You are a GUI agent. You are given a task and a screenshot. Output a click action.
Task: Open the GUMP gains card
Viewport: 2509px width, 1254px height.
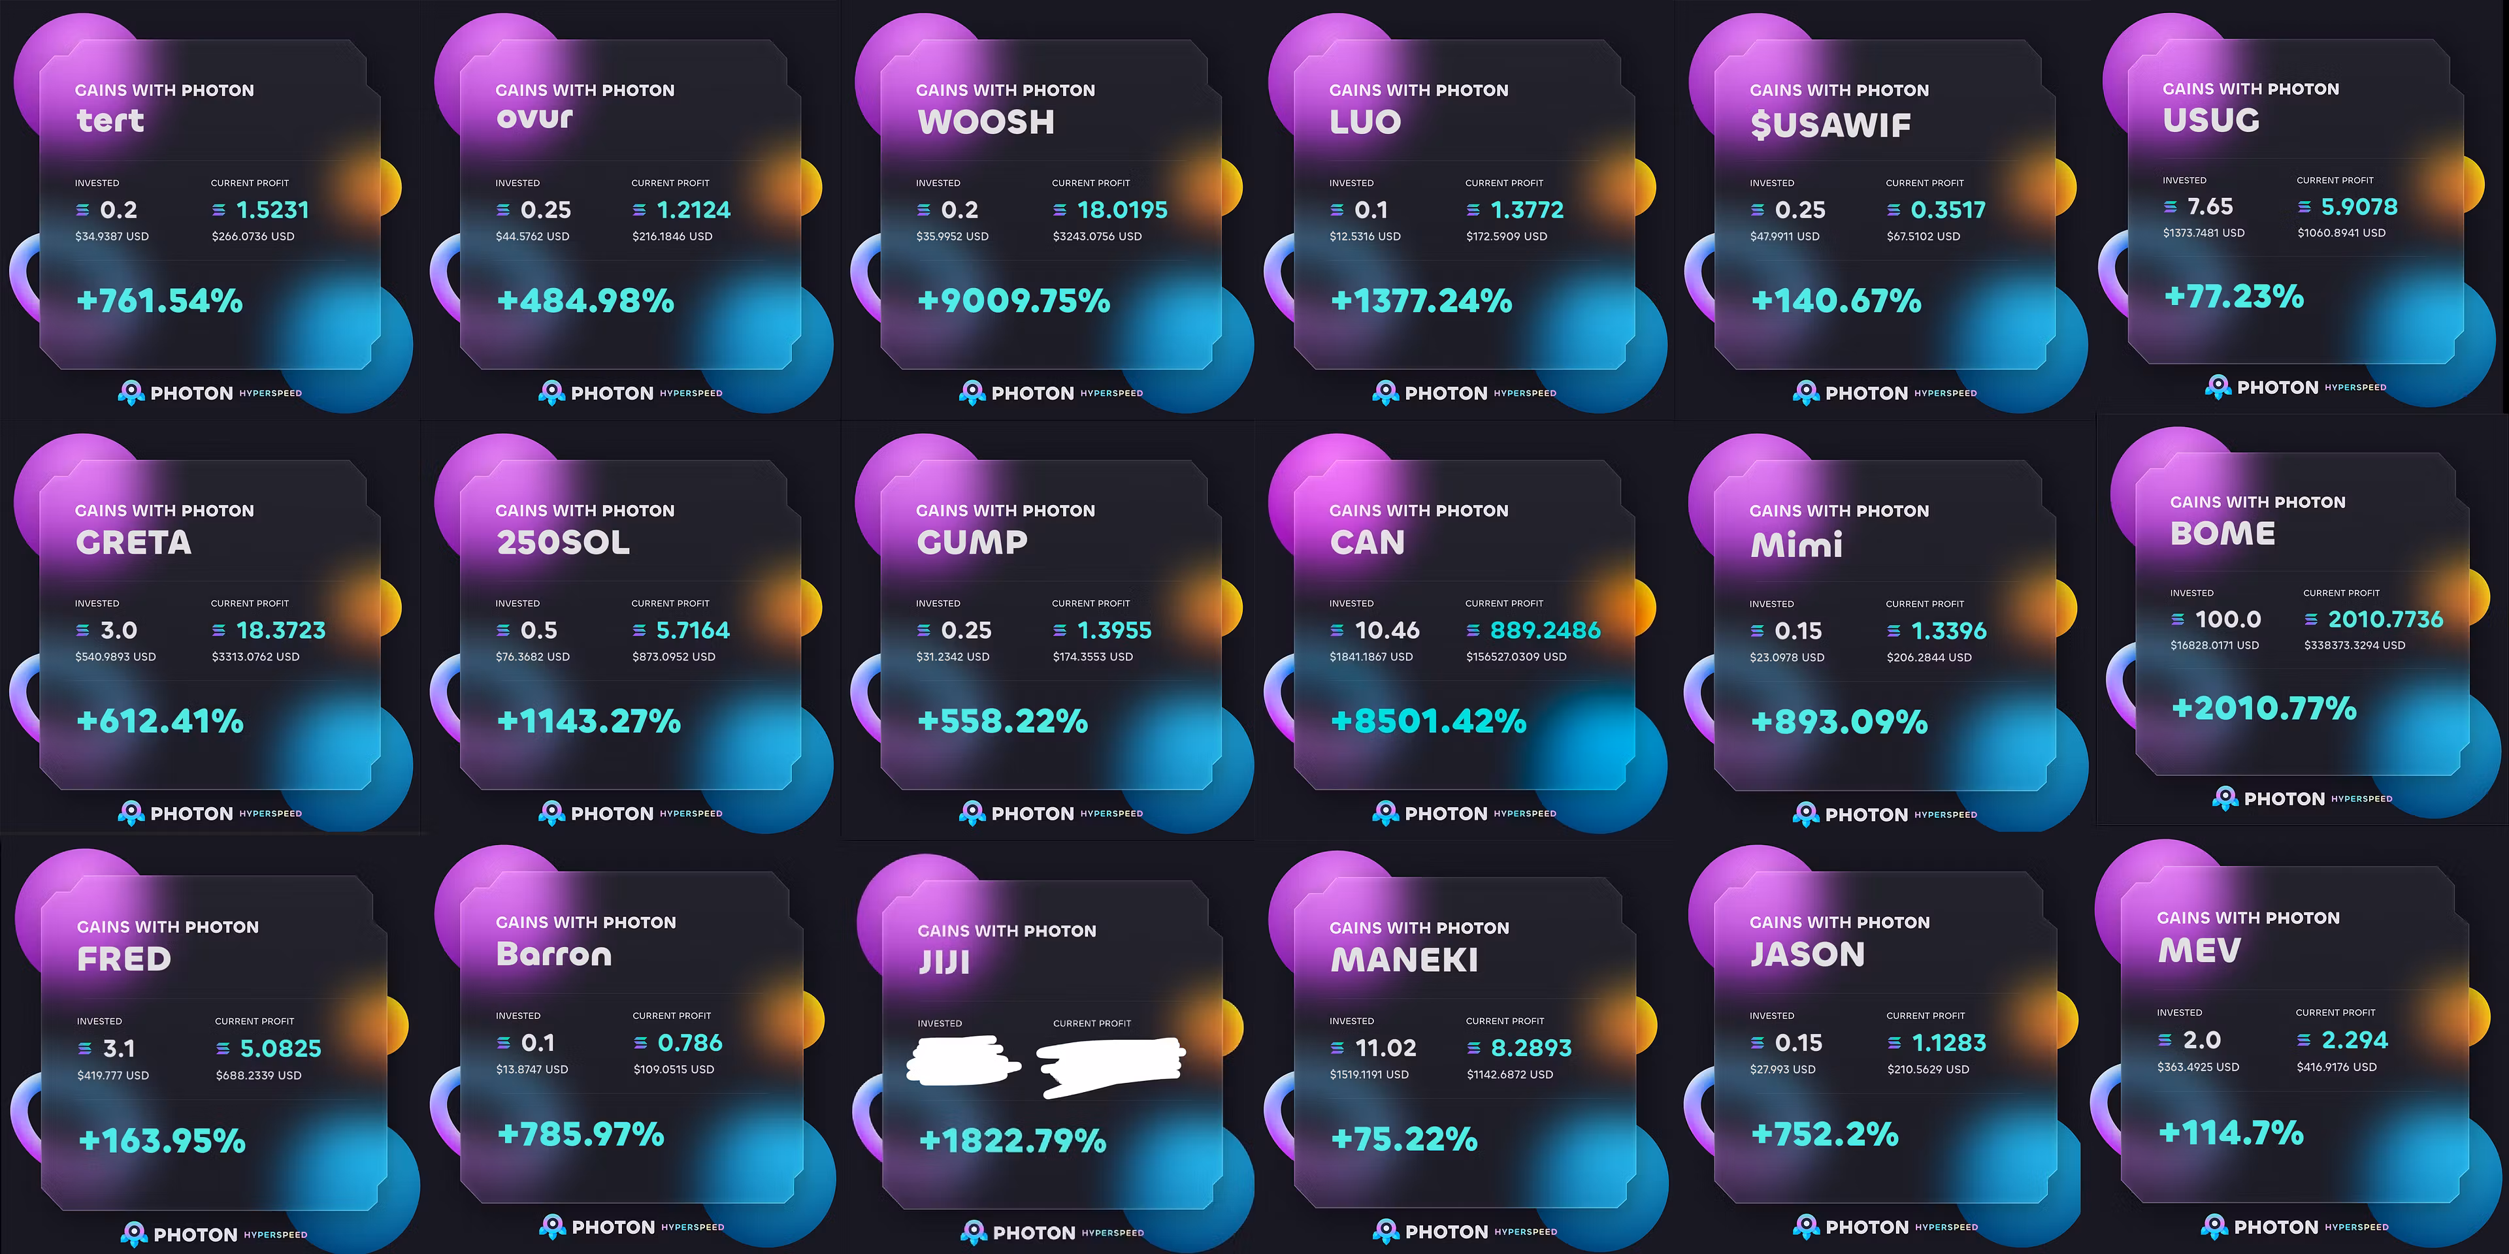point(1050,623)
